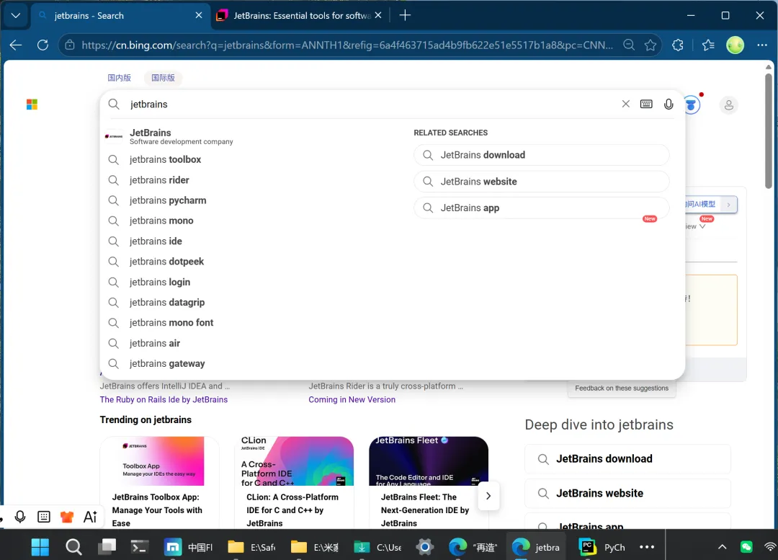Screen dimensions: 778x560
Task: Open the zoom control in address bar
Action: click(x=629, y=45)
